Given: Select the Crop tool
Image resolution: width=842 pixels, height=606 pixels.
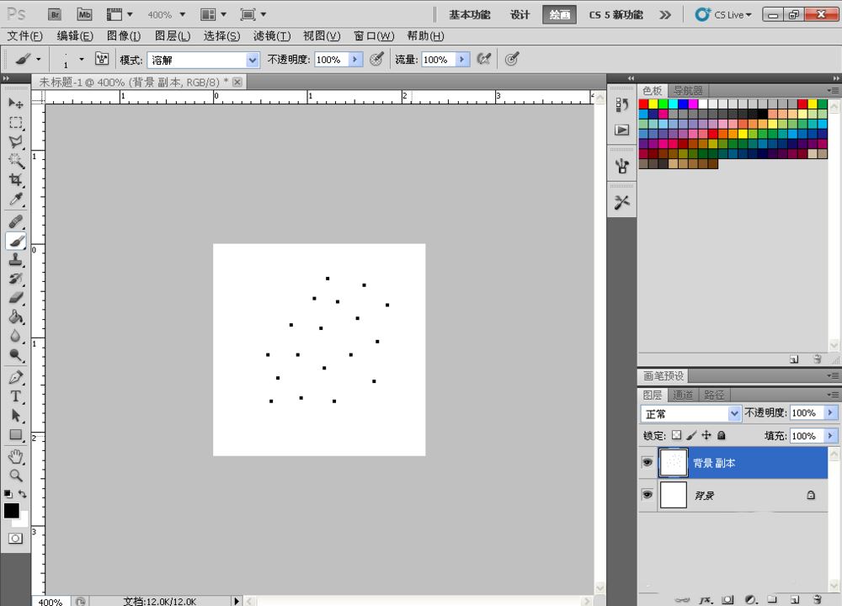Looking at the screenshot, I should tap(15, 180).
